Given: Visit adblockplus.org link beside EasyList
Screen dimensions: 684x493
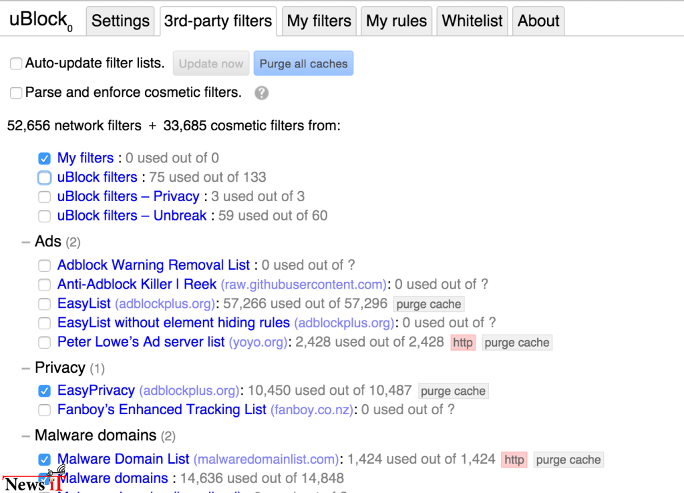Looking at the screenshot, I should pyautogui.click(x=166, y=304).
